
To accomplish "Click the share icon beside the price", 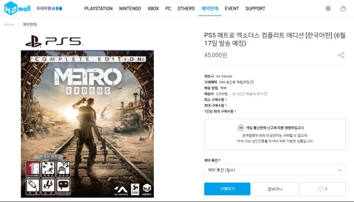I will tap(341, 55).
